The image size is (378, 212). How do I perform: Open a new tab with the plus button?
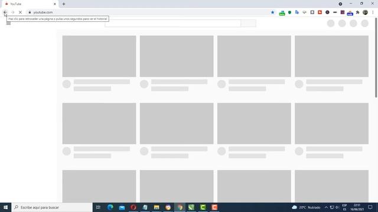coord(64,4)
